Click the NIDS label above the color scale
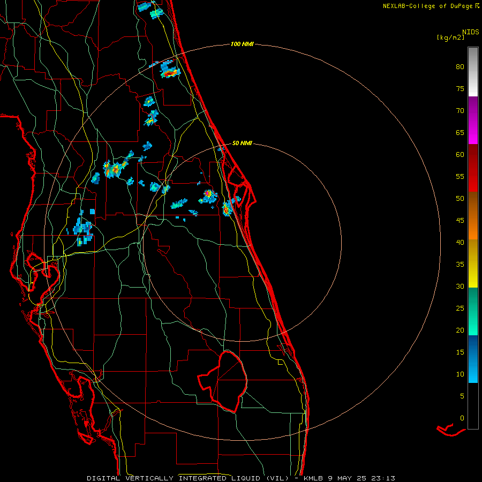This screenshot has width=482, height=482. 470,32
